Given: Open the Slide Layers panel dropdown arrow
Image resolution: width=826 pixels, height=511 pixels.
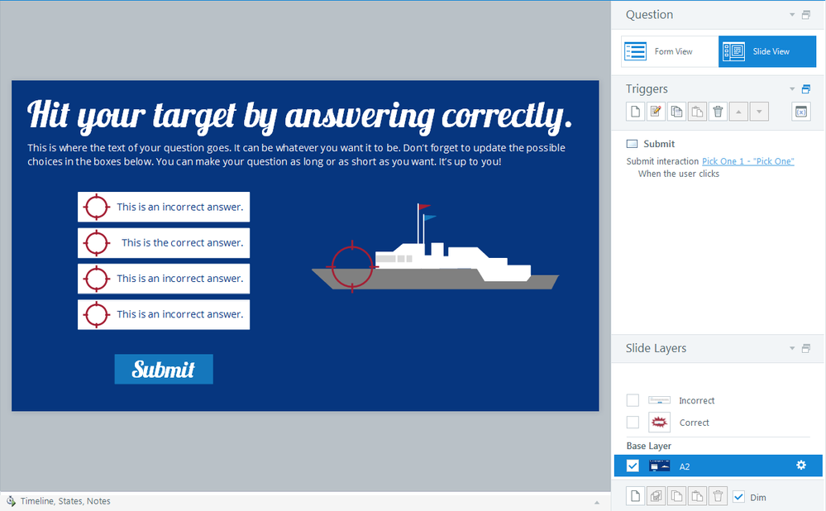Looking at the screenshot, I should pos(792,348).
